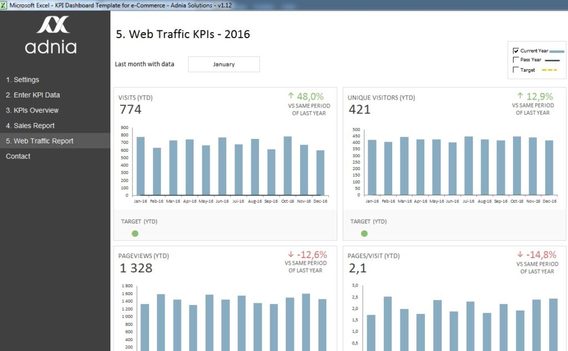The image size is (568, 351).
Task: Open the January month selector
Action: (x=224, y=64)
